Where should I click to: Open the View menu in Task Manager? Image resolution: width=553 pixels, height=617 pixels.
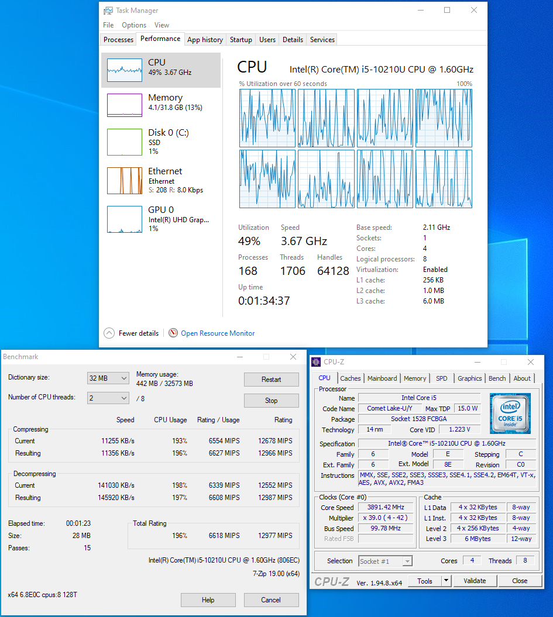(162, 25)
